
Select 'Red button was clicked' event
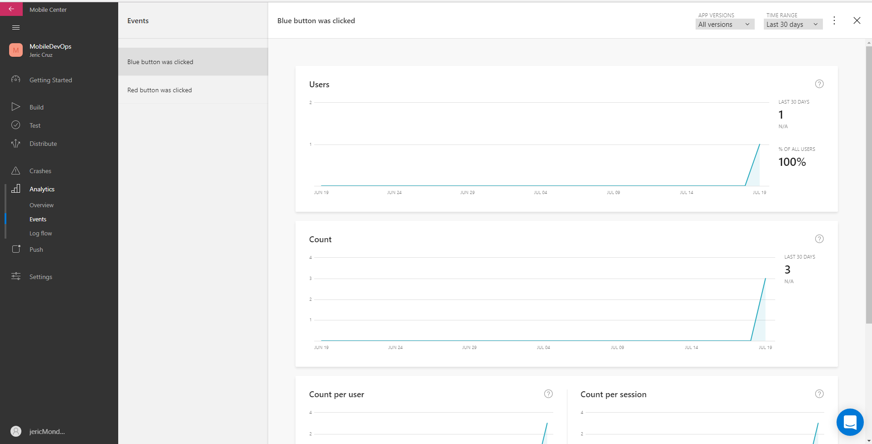click(x=193, y=90)
